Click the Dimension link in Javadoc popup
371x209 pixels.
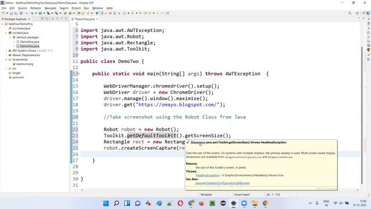(x=198, y=142)
